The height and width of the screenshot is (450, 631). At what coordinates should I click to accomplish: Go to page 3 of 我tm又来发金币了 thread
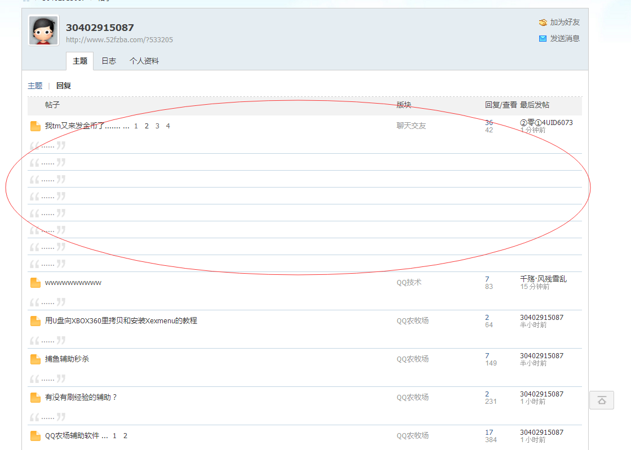(x=157, y=126)
